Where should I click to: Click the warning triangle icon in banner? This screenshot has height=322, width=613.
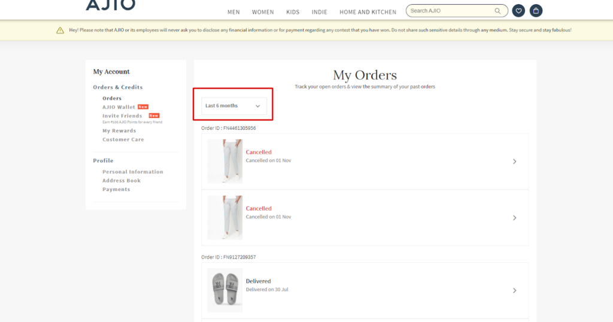pos(60,31)
